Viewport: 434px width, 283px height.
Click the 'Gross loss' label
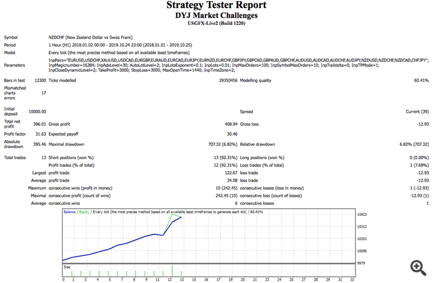tap(249, 124)
